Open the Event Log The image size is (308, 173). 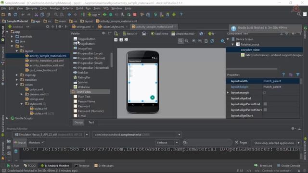click(263, 165)
